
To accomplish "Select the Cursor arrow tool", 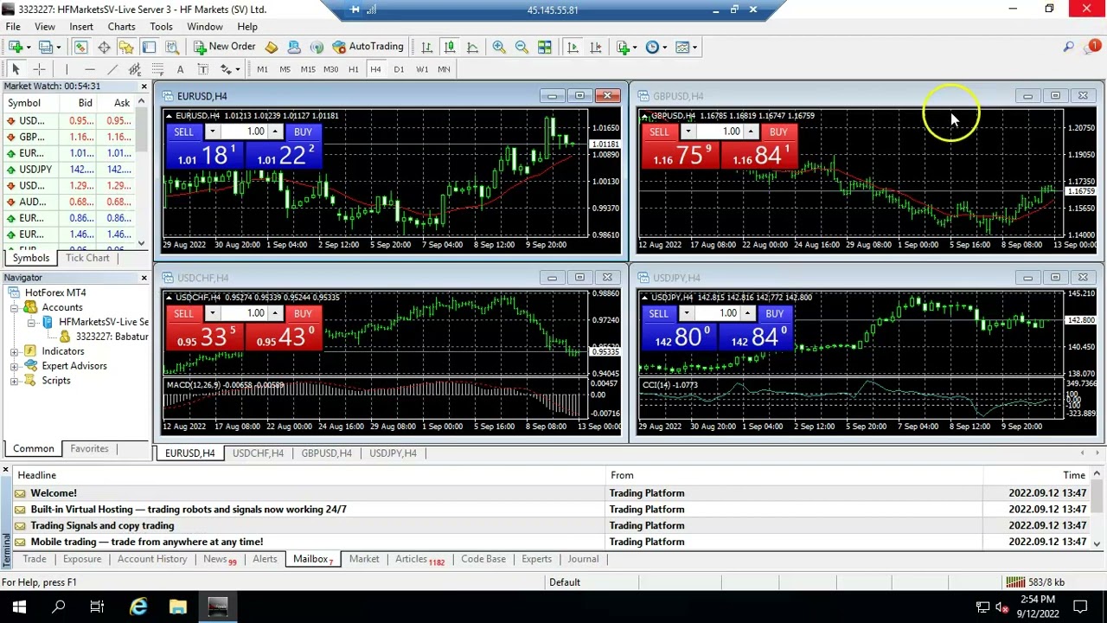I will tap(16, 69).
